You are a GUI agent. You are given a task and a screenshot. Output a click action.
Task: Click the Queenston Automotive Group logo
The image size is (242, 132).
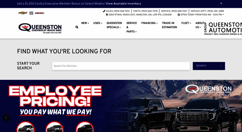(223, 28)
